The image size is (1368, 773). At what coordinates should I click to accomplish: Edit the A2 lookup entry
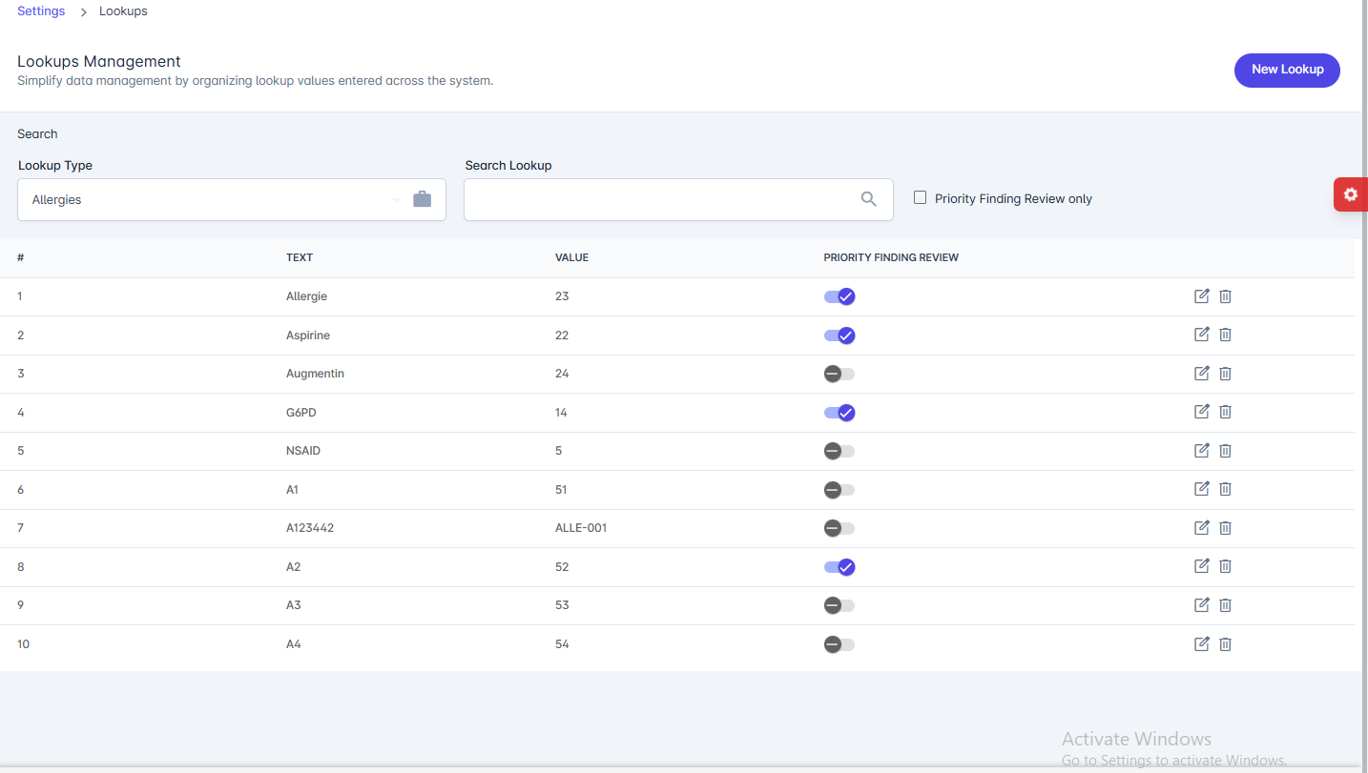[1202, 565]
